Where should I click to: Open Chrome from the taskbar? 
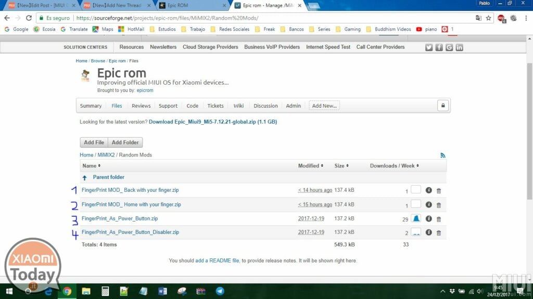click(67, 291)
